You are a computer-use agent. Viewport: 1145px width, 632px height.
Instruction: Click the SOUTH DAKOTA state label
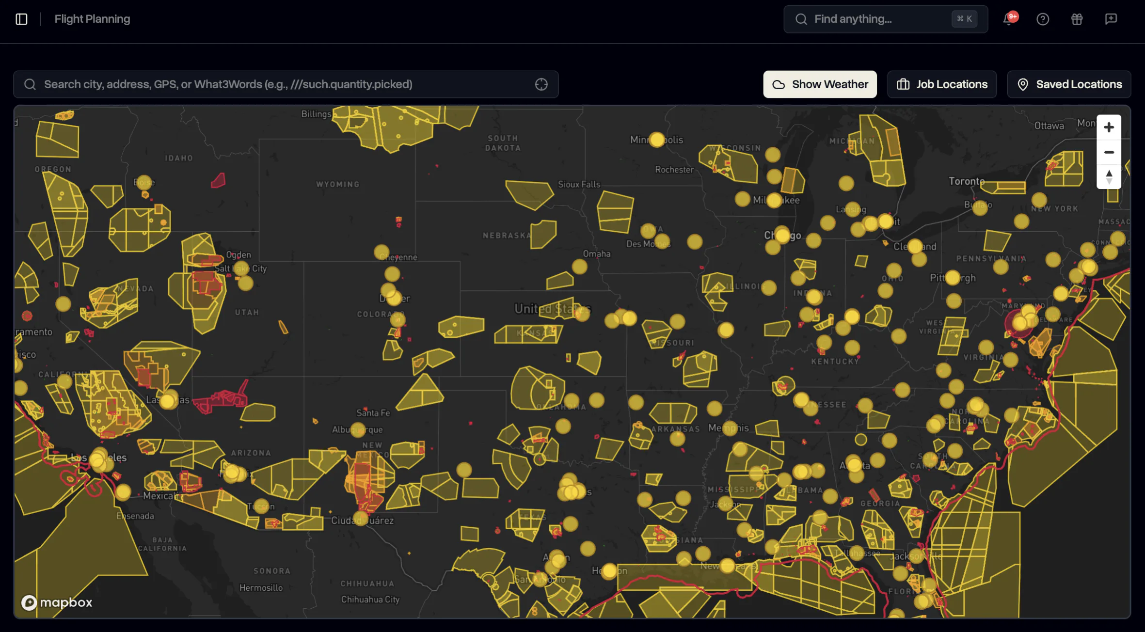(503, 143)
